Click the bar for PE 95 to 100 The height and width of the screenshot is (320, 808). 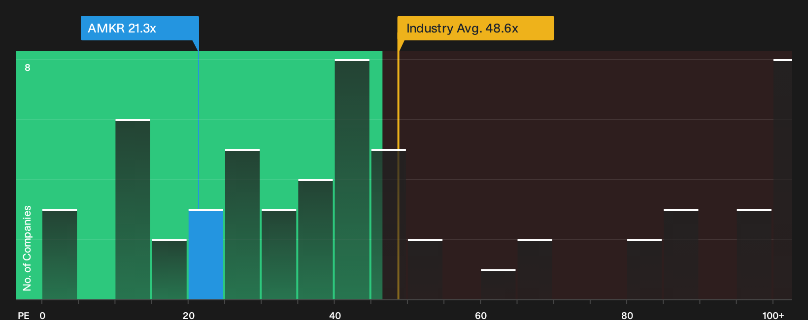click(x=754, y=255)
